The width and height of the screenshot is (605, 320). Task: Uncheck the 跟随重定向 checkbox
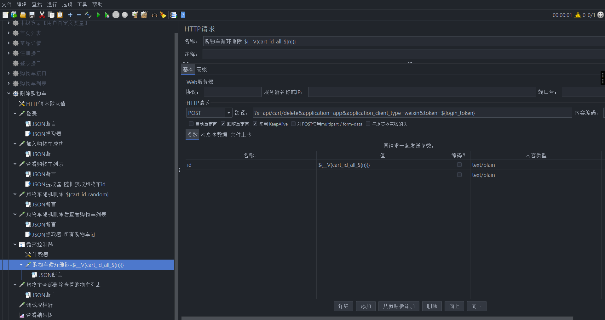[x=223, y=124]
